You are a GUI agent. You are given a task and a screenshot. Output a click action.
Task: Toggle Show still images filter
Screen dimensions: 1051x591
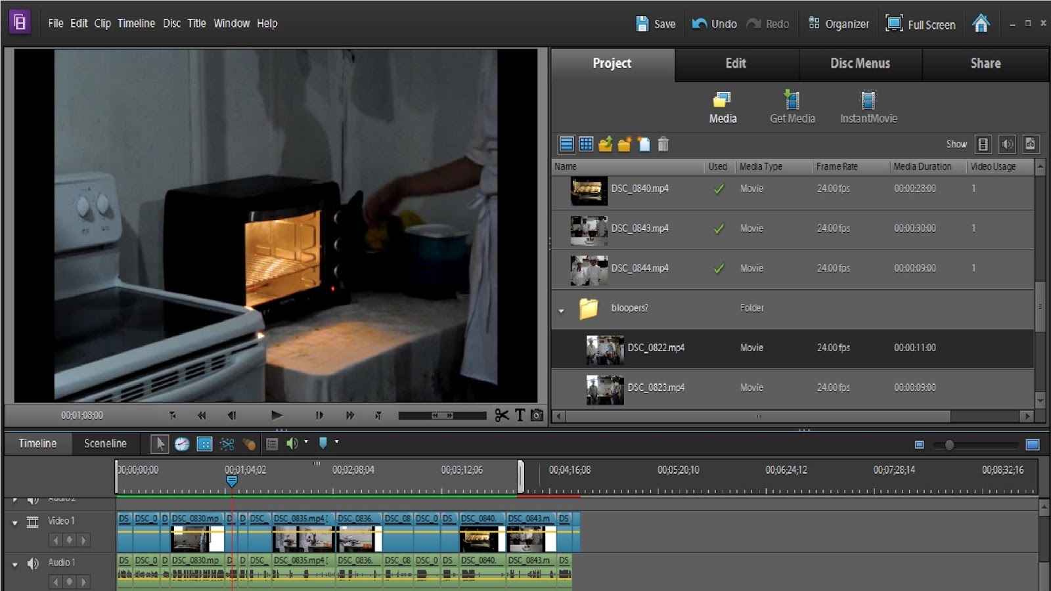click(x=1031, y=144)
